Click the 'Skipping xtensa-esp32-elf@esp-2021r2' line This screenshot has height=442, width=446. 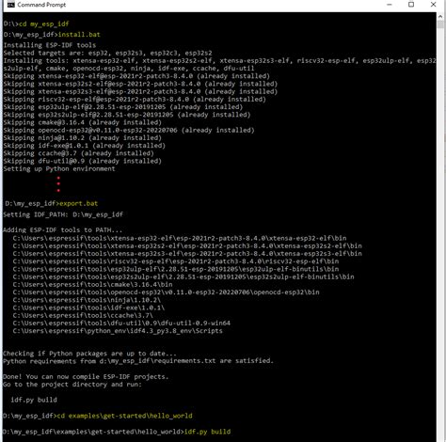click(x=136, y=76)
